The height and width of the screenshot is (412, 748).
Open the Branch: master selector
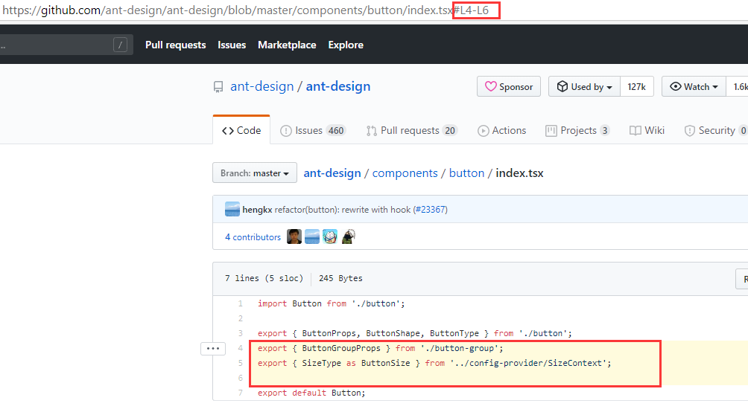(x=255, y=173)
